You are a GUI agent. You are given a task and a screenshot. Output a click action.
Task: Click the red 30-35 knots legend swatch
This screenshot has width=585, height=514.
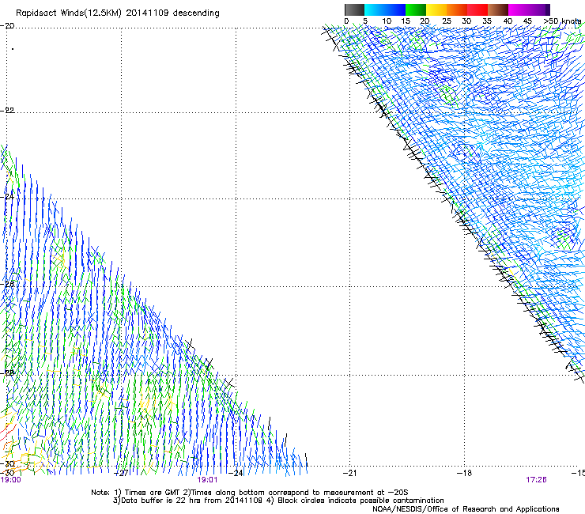477,9
